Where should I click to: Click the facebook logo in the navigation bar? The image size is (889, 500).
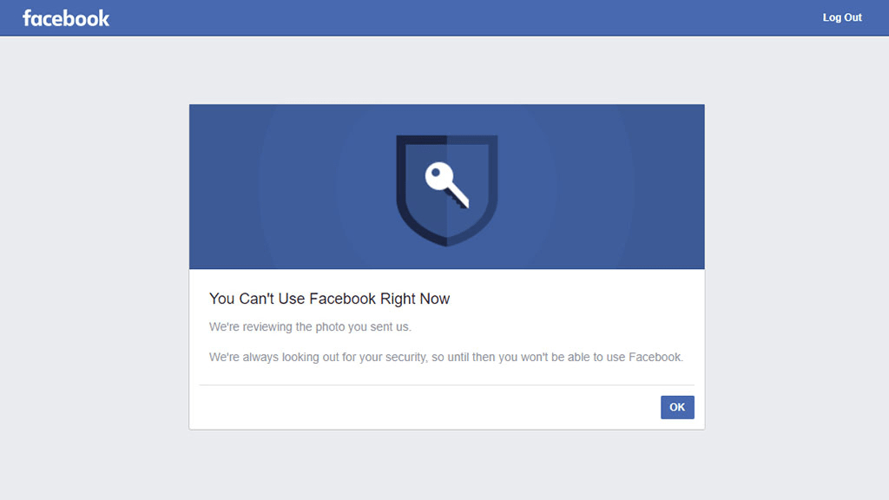tap(66, 17)
